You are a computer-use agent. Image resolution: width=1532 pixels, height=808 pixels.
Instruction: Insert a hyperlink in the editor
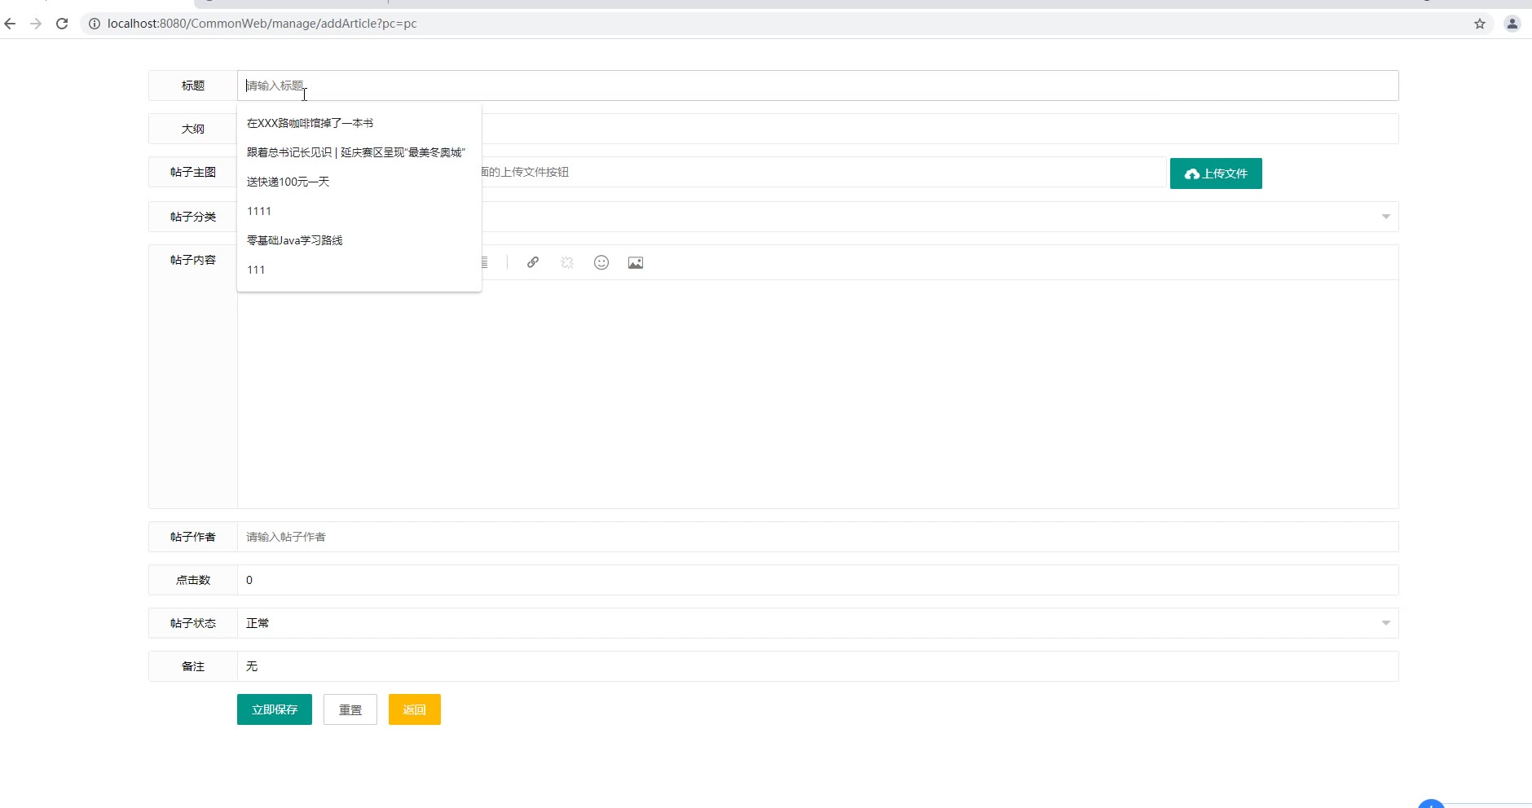click(533, 262)
